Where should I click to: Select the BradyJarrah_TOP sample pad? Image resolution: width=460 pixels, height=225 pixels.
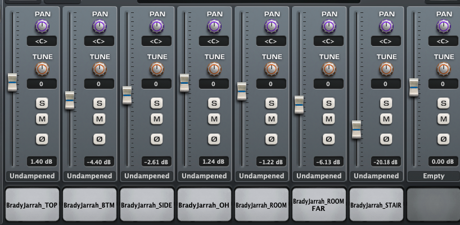(32, 204)
